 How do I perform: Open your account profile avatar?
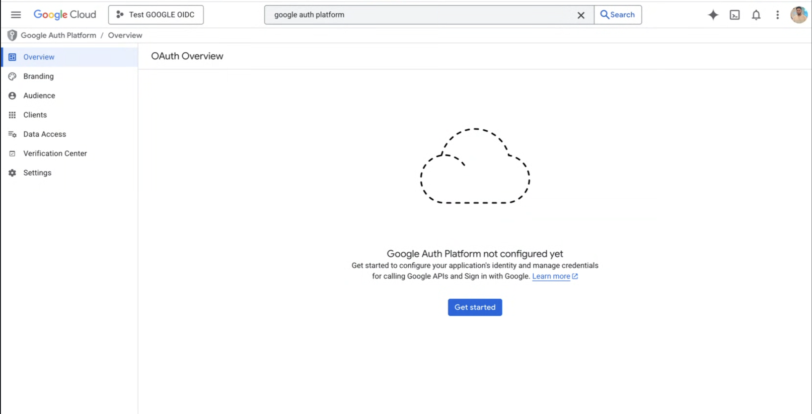click(799, 14)
